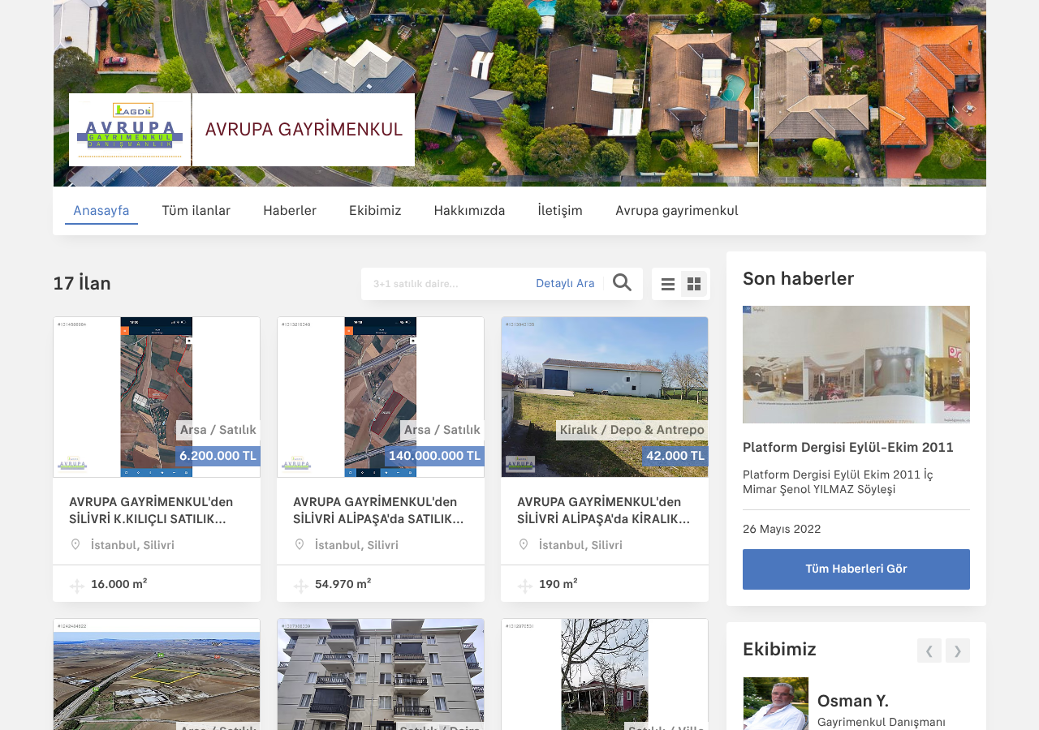This screenshot has width=1039, height=730.
Task: Open the 6.200.000 TL listing thumbnail
Action: [157, 397]
